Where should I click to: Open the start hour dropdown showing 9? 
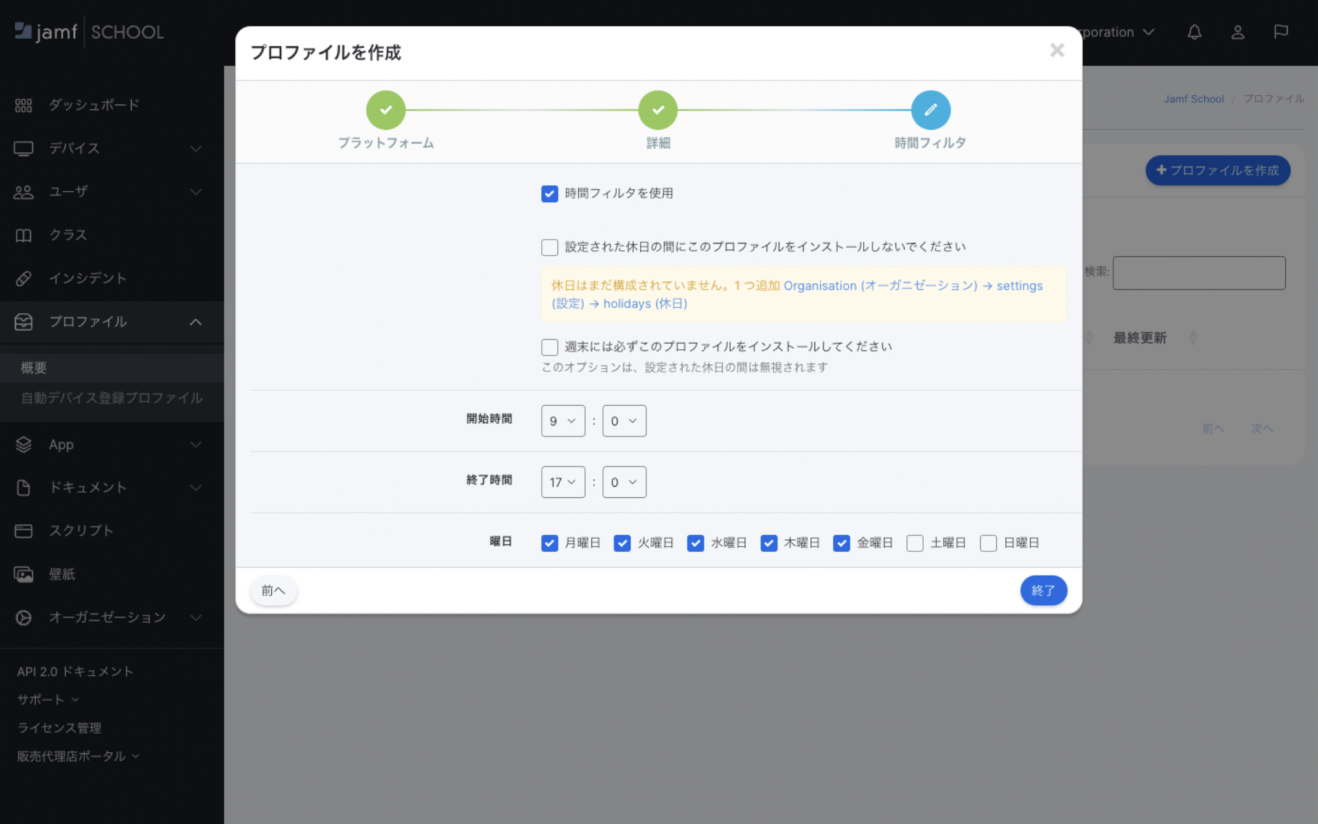tap(562, 421)
